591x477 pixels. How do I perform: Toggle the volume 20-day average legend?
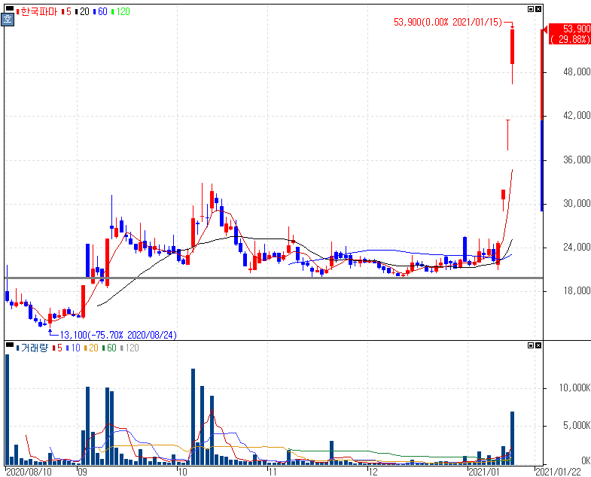[91, 348]
